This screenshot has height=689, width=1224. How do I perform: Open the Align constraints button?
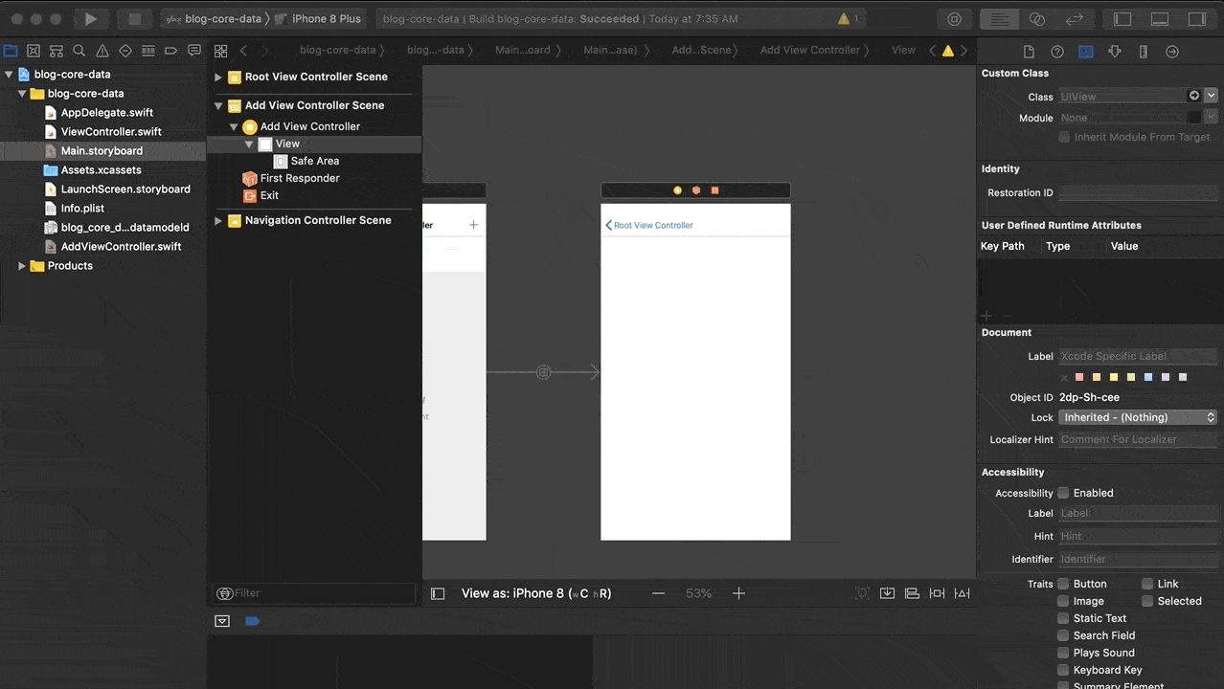913,593
